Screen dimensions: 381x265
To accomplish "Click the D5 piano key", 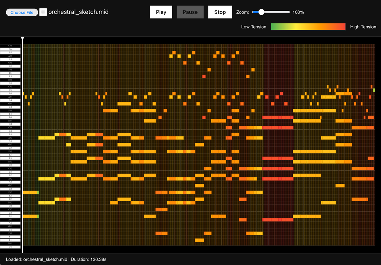I will (10, 83).
